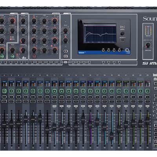Mute channel 10 with its ON button
The height and width of the screenshot is (157, 157).
pyautogui.click(x=47, y=91)
